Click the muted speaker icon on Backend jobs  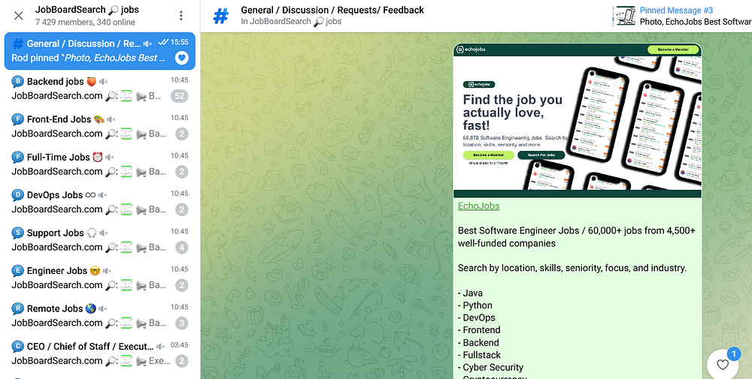104,82
